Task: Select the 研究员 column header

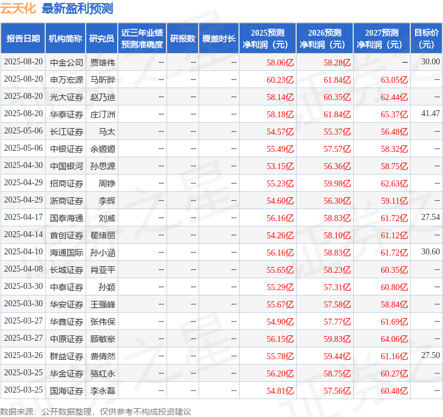Action: (102, 39)
